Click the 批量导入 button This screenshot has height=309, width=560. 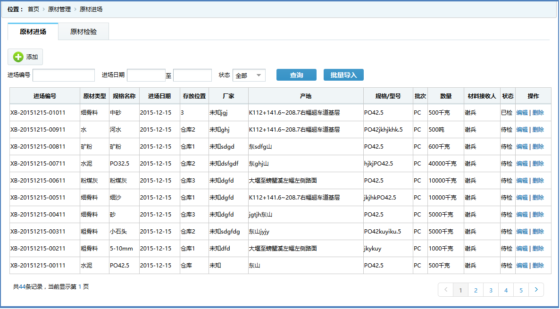[x=343, y=75]
